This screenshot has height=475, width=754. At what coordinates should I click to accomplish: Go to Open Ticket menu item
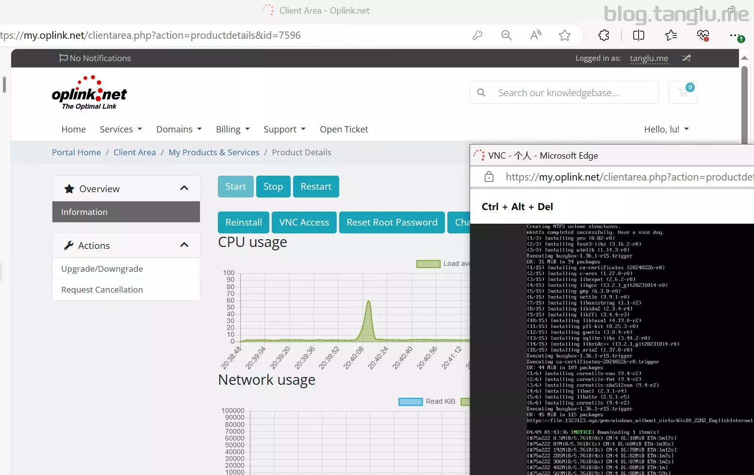[344, 129]
